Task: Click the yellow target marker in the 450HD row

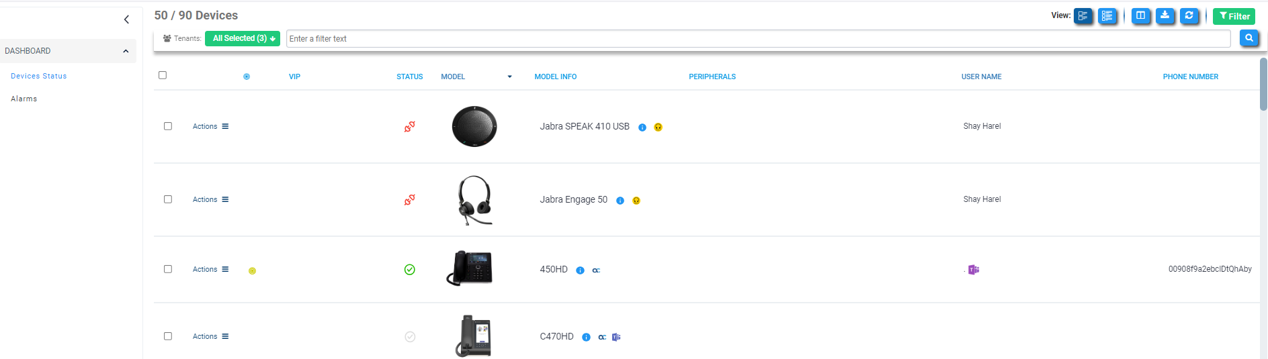Action: click(252, 271)
